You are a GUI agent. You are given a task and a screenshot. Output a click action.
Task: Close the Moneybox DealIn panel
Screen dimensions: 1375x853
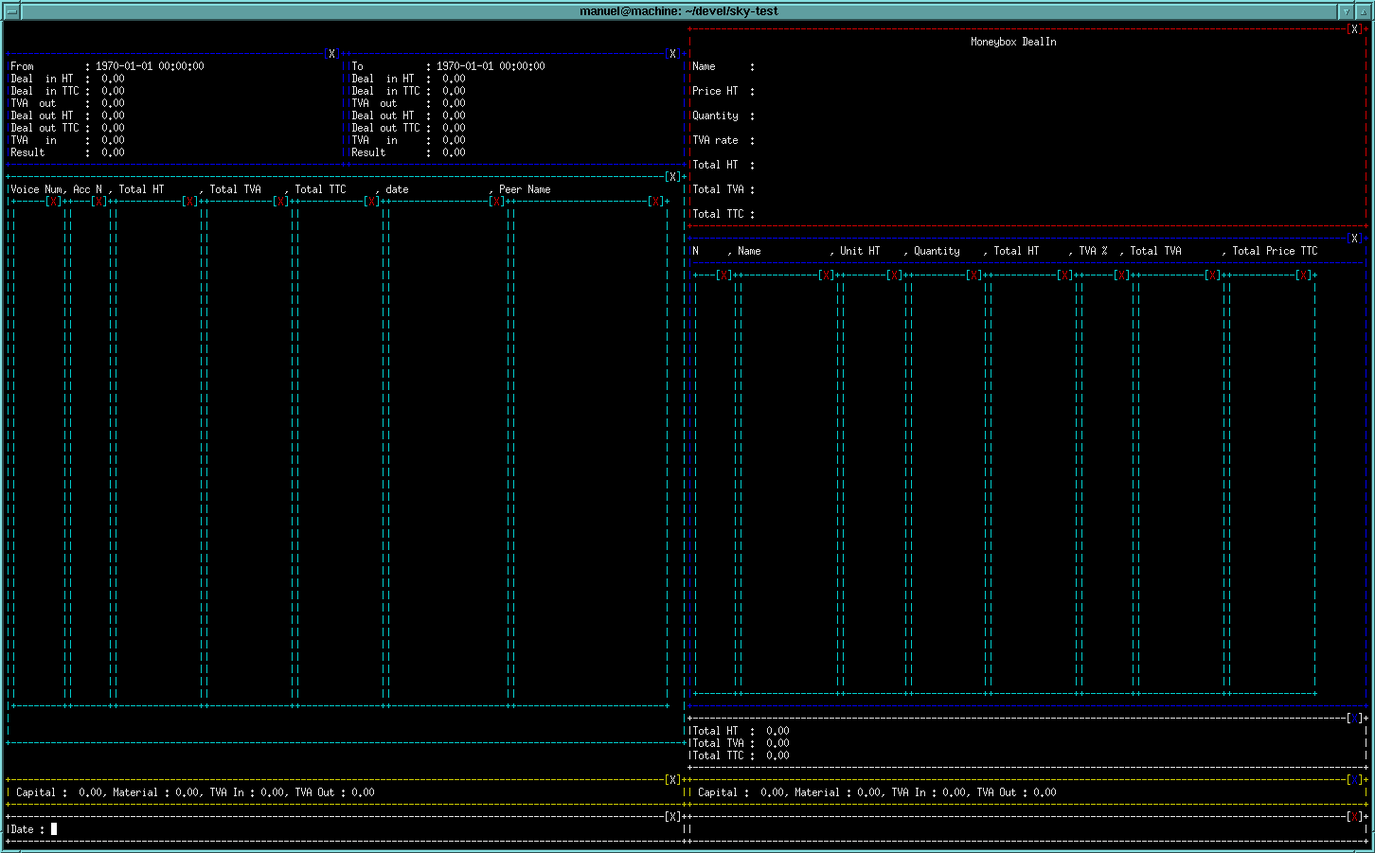1354,29
